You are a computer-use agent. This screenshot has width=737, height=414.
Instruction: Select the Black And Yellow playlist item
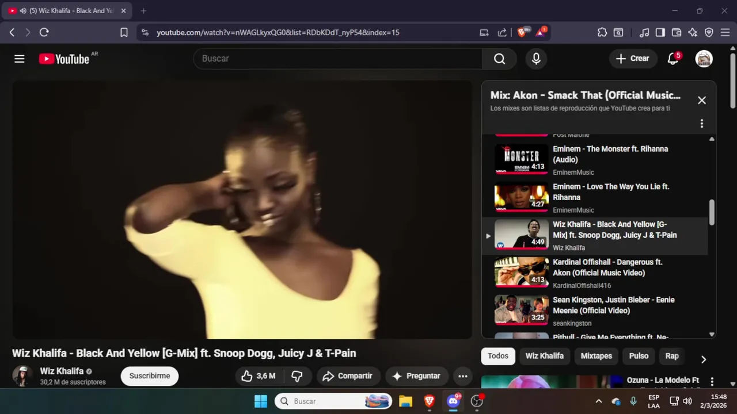[595, 236]
